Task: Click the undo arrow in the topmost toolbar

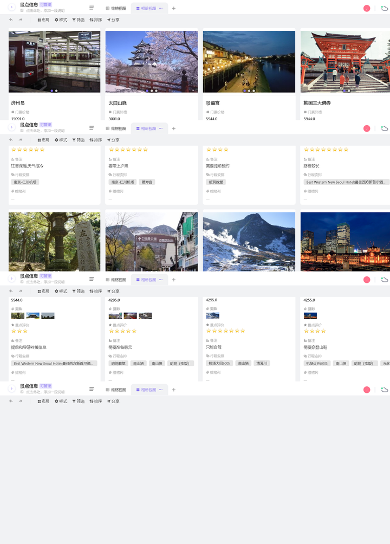Action: click(11, 20)
